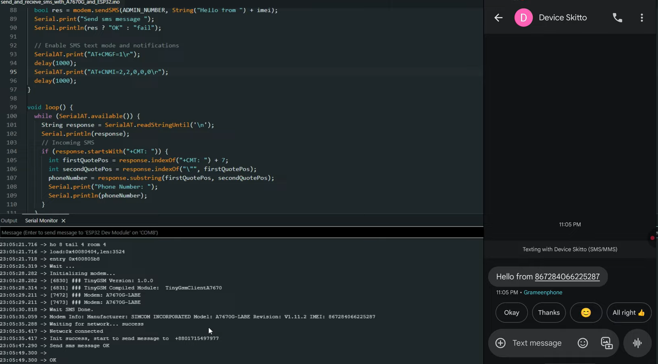Click the gallery media icon
The width and height of the screenshot is (658, 364).
[x=606, y=343]
